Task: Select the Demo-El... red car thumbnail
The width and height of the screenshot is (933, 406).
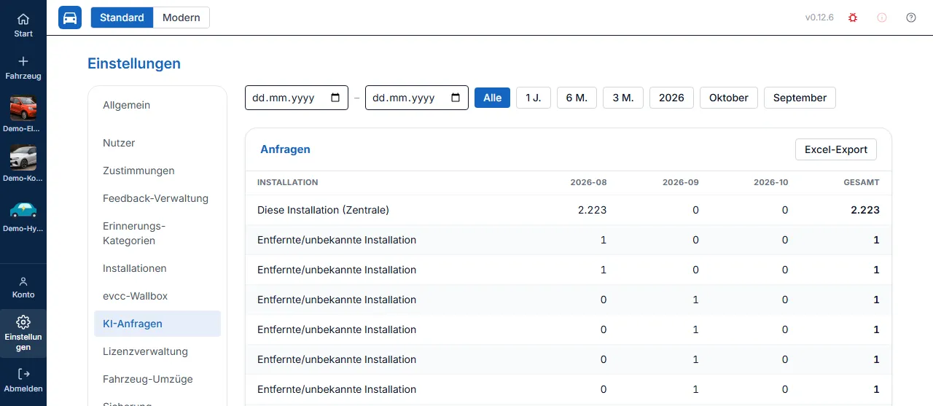Action: coord(23,109)
